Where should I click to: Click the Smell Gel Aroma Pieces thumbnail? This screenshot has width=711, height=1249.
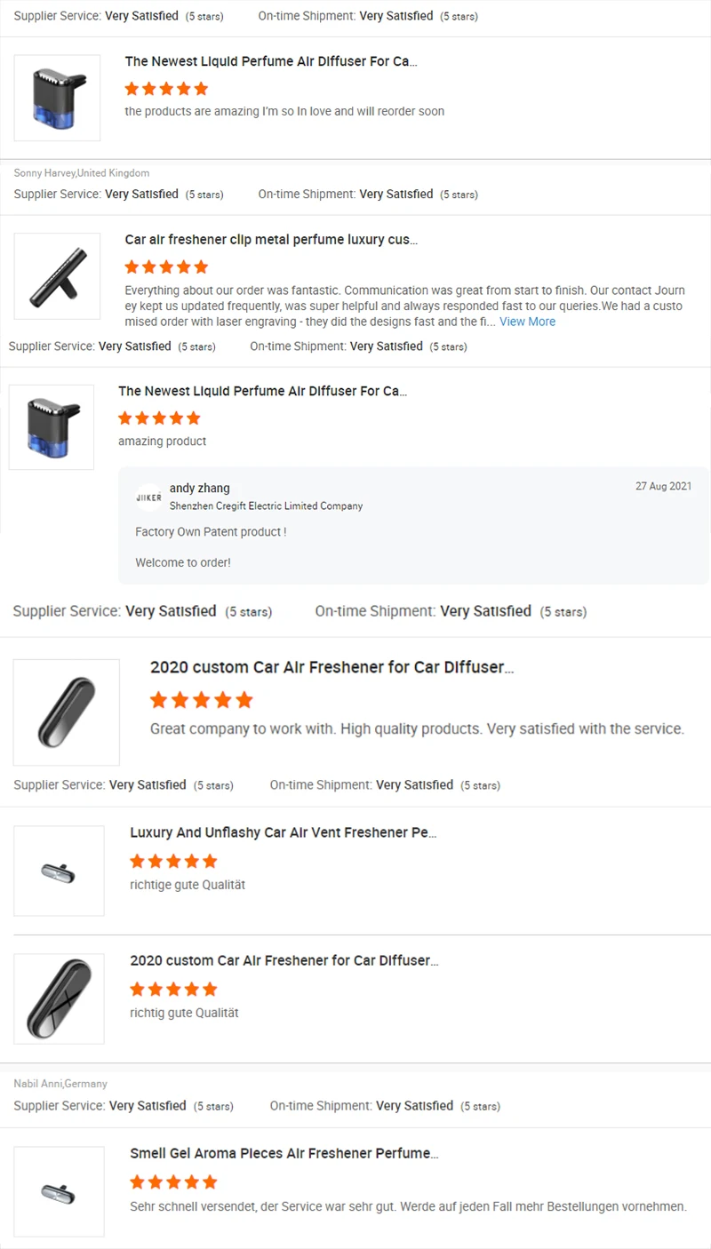(59, 1192)
